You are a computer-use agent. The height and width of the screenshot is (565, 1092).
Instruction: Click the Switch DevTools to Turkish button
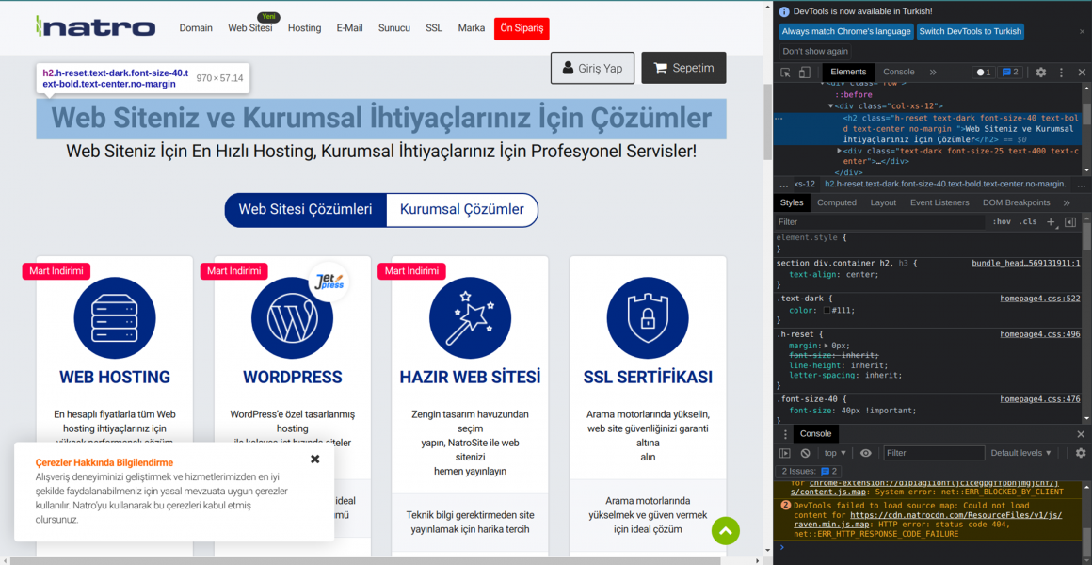point(971,31)
